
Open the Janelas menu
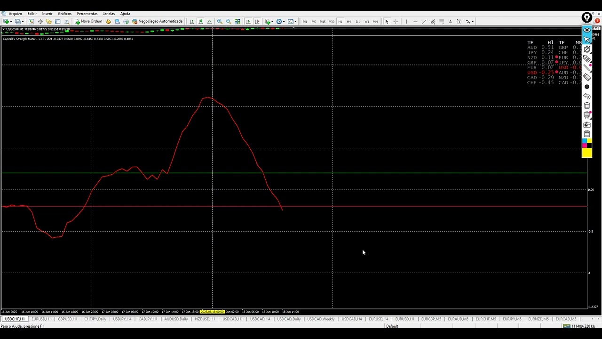[x=109, y=14]
